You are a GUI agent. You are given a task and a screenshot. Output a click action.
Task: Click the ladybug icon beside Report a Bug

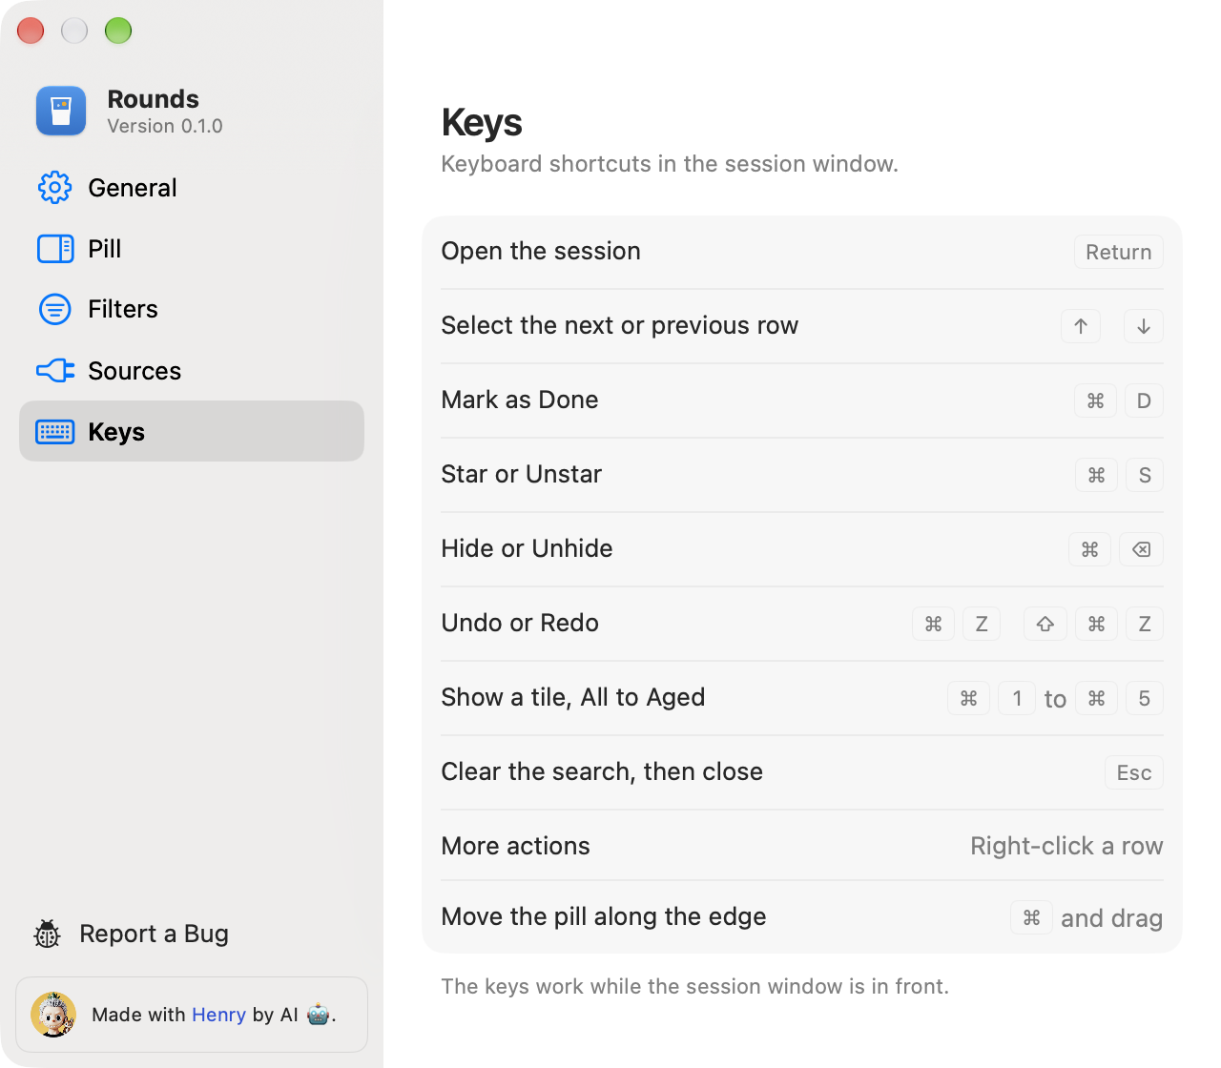(47, 934)
